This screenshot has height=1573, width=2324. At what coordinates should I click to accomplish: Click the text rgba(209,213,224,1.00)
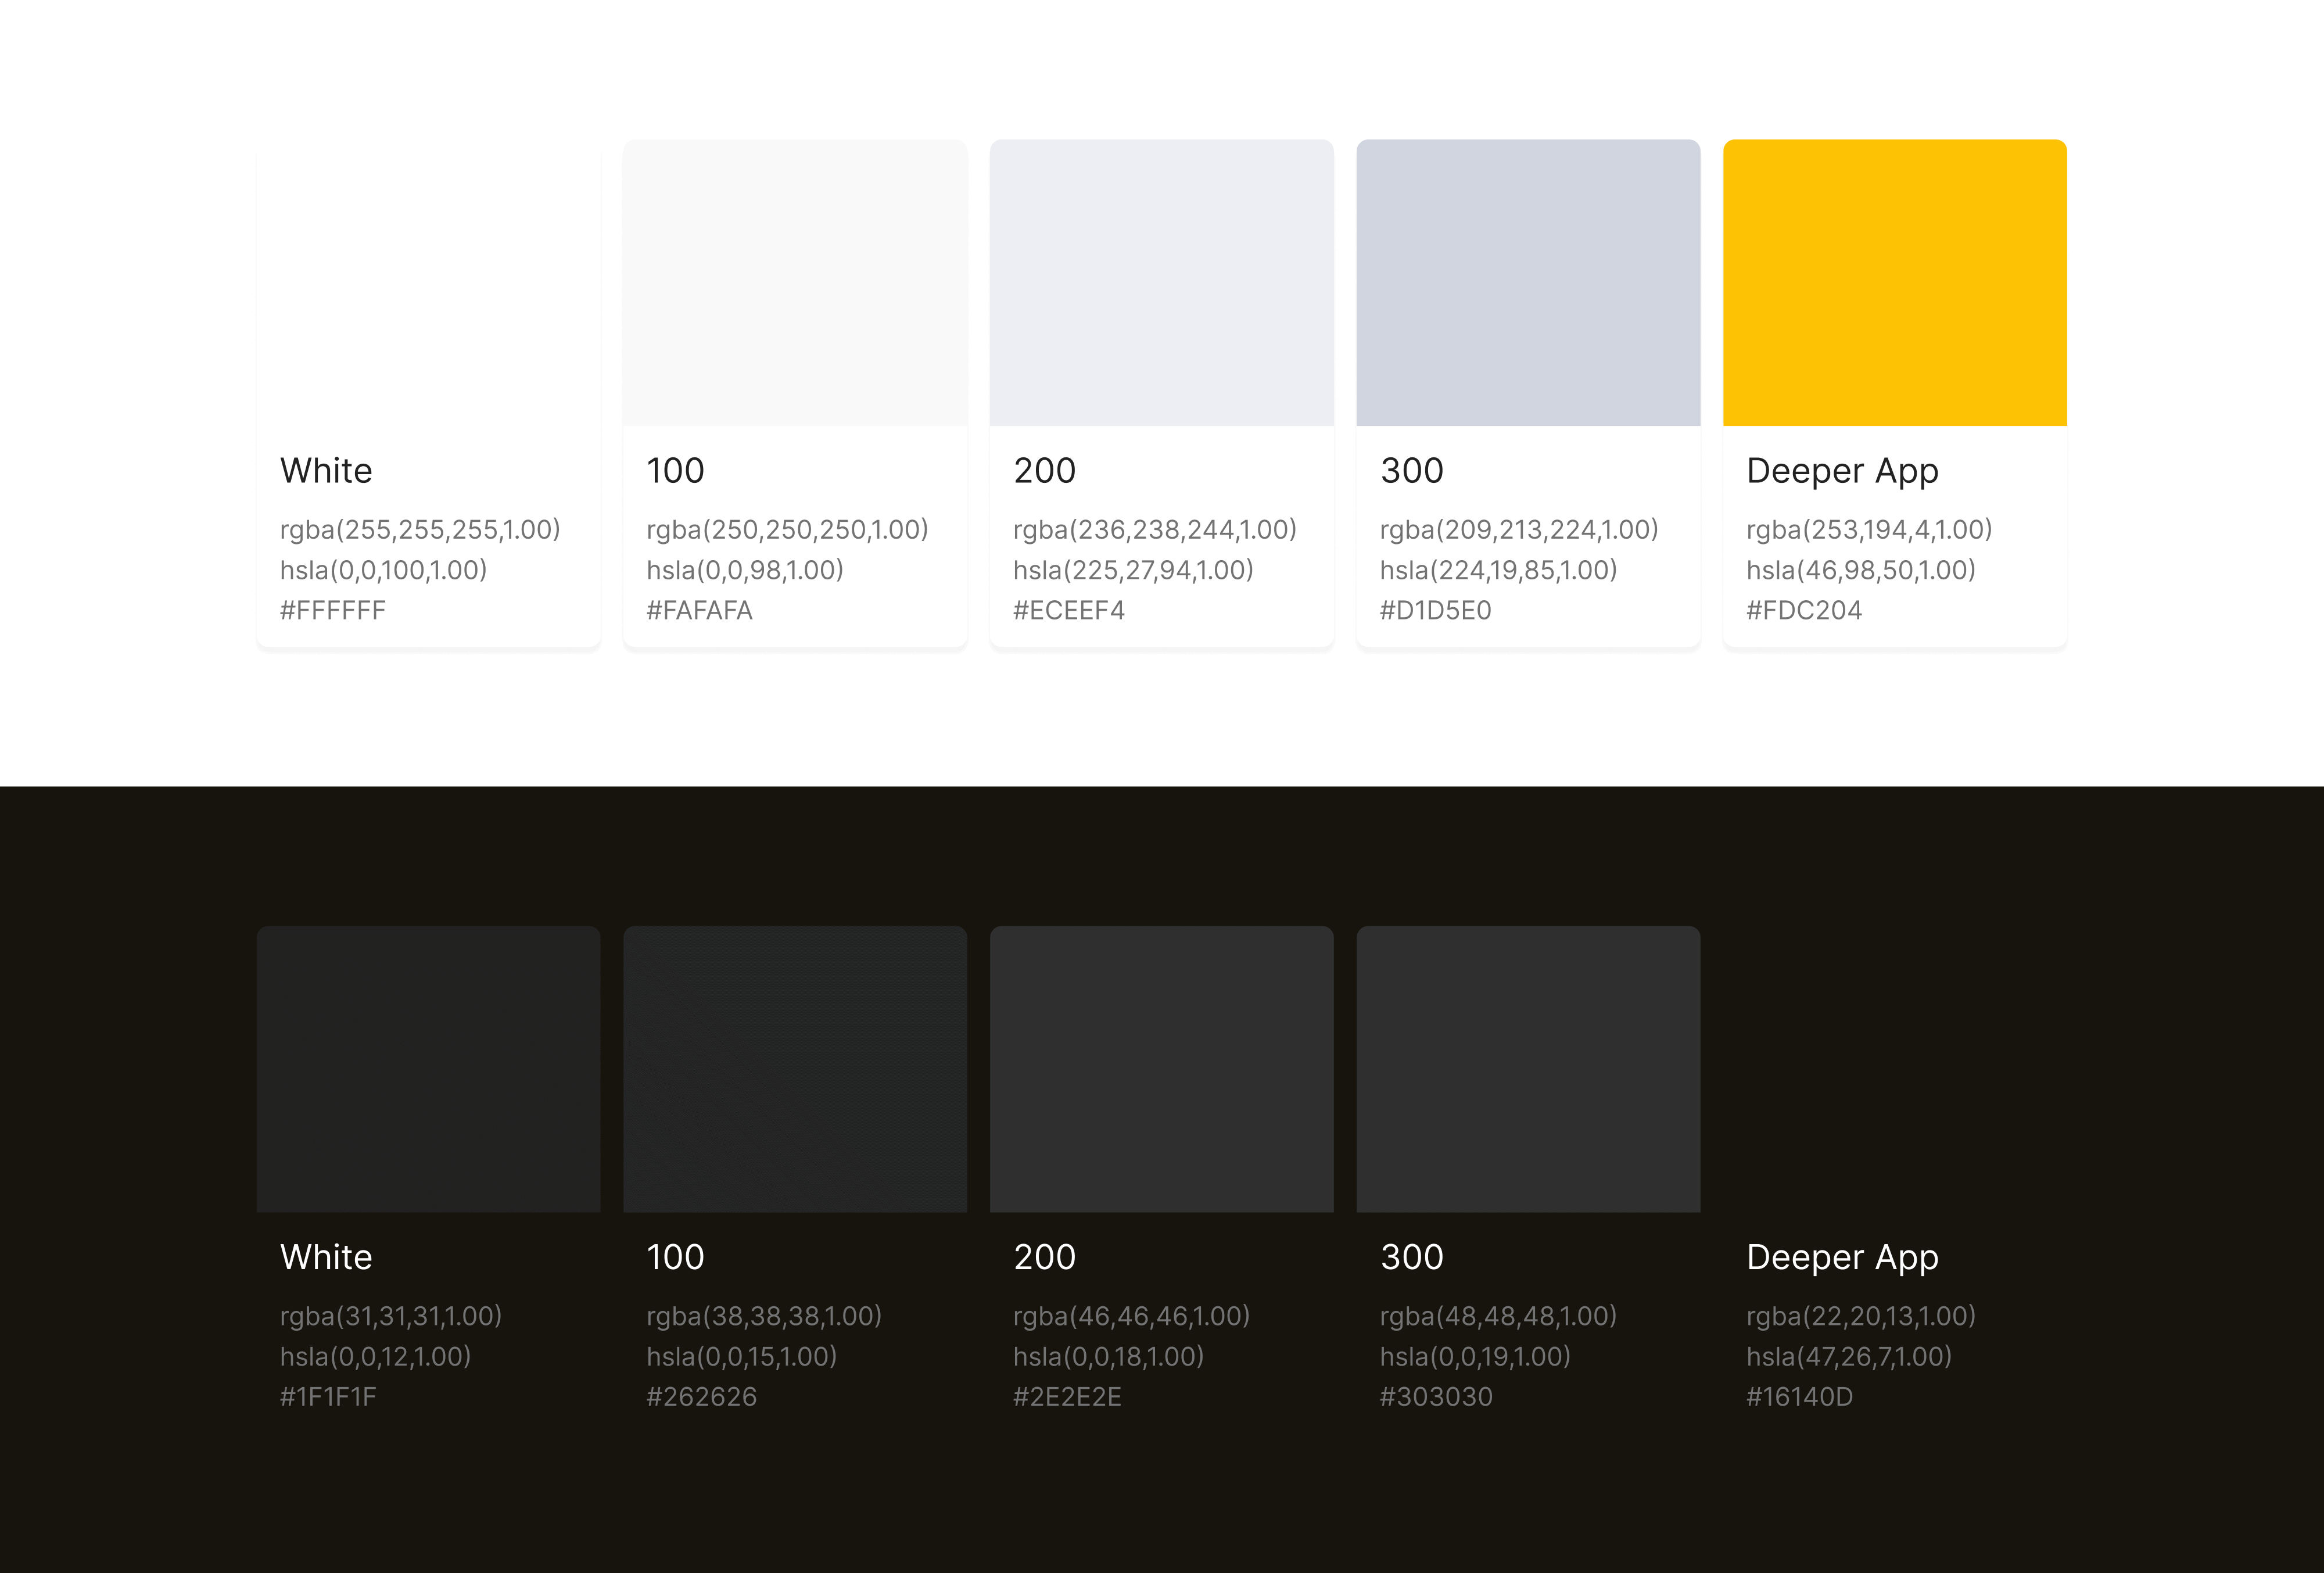point(1519,529)
